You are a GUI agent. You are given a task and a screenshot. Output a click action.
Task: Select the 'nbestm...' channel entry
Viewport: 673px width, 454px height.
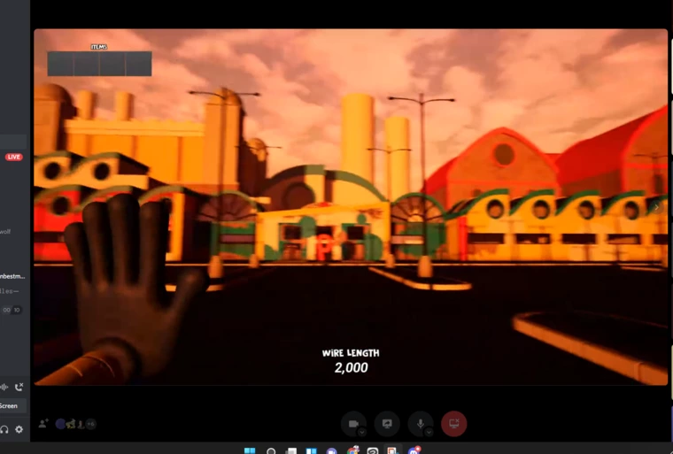(12, 276)
